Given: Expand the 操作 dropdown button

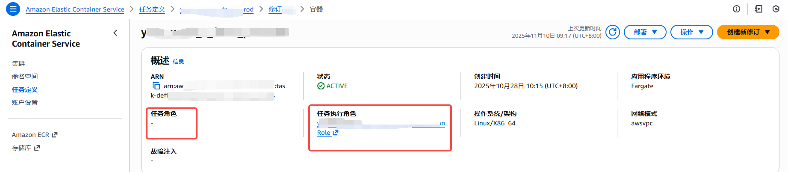Looking at the screenshot, I should [691, 32].
